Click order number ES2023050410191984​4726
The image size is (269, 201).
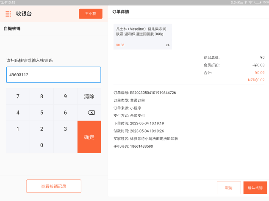[x=153, y=93]
